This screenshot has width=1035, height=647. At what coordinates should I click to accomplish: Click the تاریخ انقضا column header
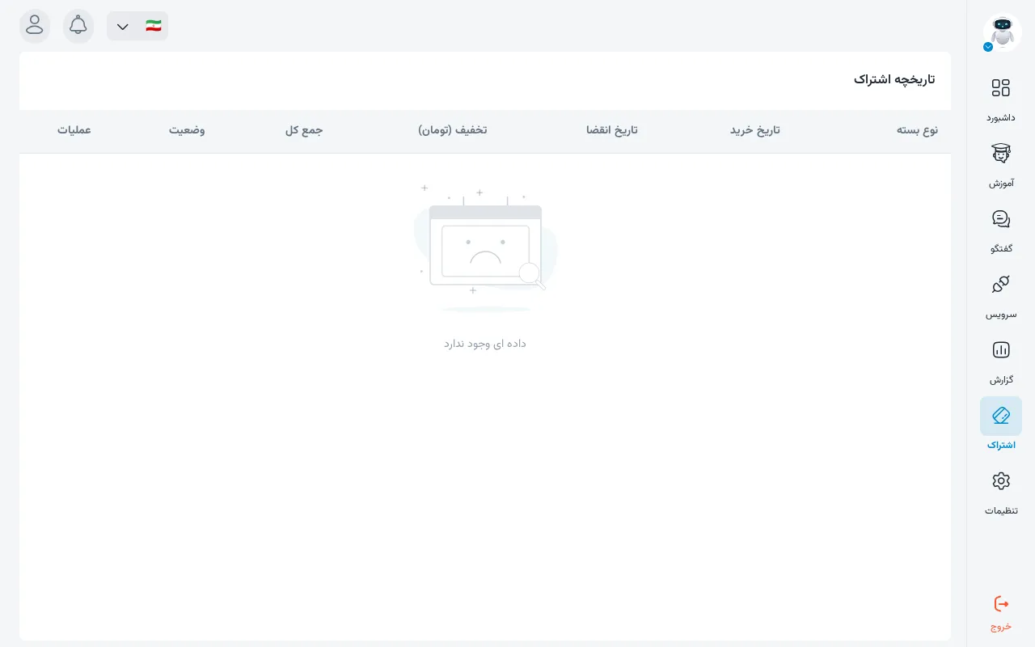tap(612, 130)
